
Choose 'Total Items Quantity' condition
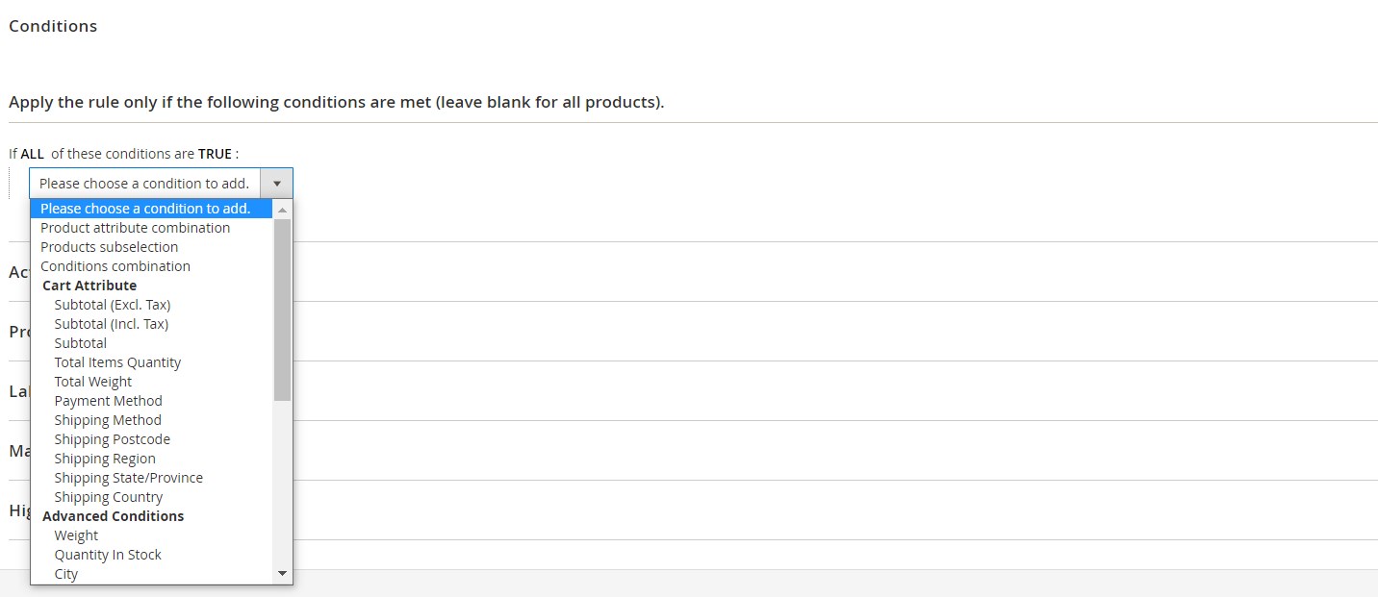tap(117, 362)
